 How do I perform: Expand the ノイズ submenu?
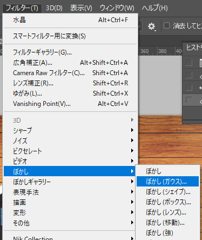pyautogui.click(x=70, y=141)
